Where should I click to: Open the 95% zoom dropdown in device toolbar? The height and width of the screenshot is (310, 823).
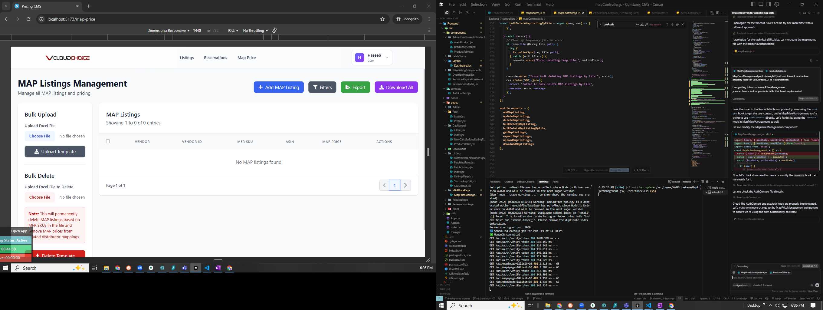[233, 30]
